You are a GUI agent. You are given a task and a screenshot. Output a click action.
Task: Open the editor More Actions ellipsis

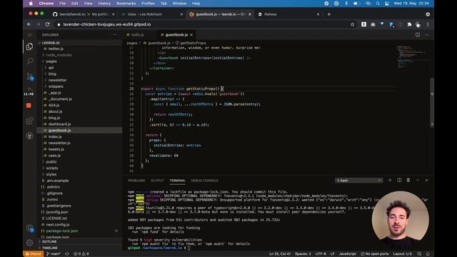(427, 35)
